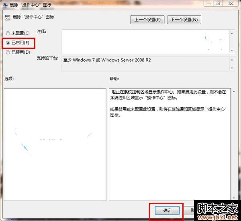
Task: Click the heading 删除 "操作中心" 图标
Action: point(33,17)
